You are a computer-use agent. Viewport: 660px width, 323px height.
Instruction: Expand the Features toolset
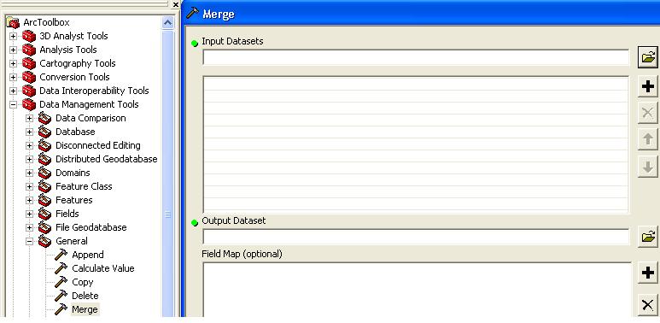29,200
